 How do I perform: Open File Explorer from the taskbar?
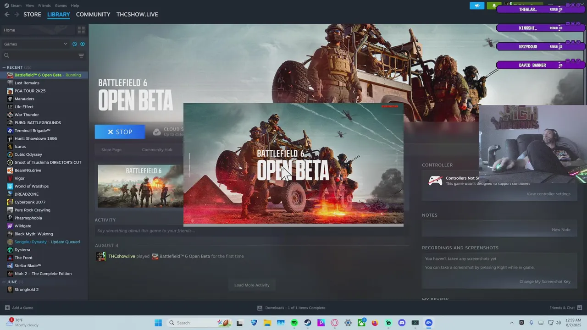click(267, 323)
